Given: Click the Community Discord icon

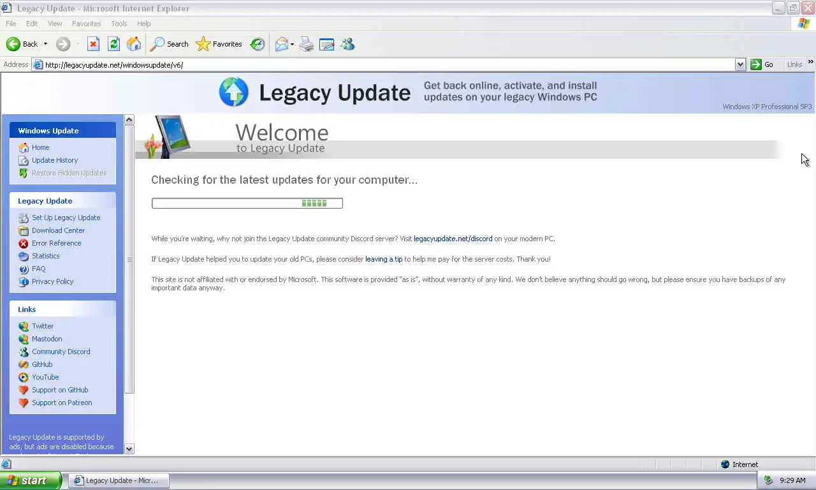Looking at the screenshot, I should (24, 352).
